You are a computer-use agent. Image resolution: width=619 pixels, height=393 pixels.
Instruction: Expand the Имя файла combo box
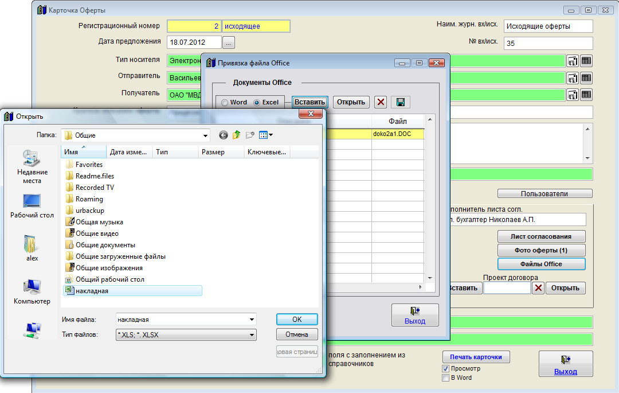[x=252, y=320]
